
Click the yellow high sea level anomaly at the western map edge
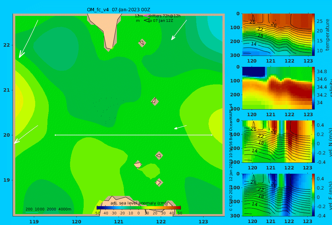[18, 101]
